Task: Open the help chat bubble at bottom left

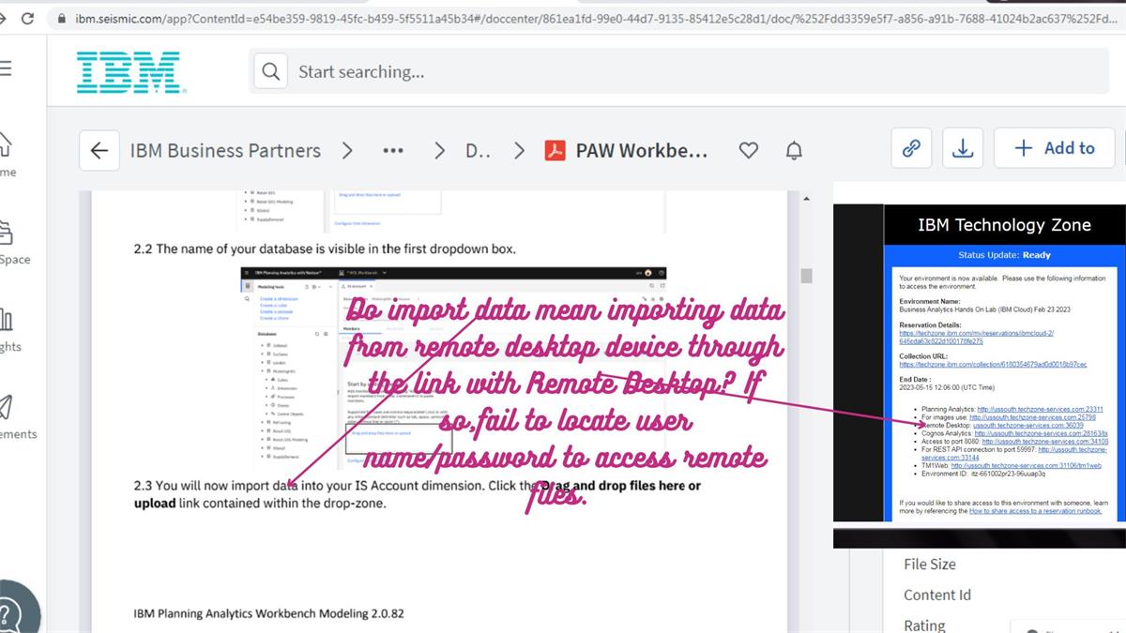Action: (x=17, y=610)
